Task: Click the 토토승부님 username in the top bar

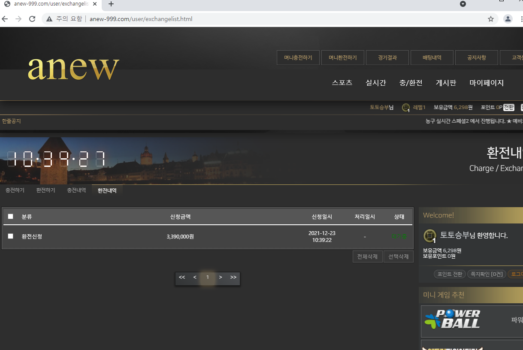Action: click(x=381, y=107)
